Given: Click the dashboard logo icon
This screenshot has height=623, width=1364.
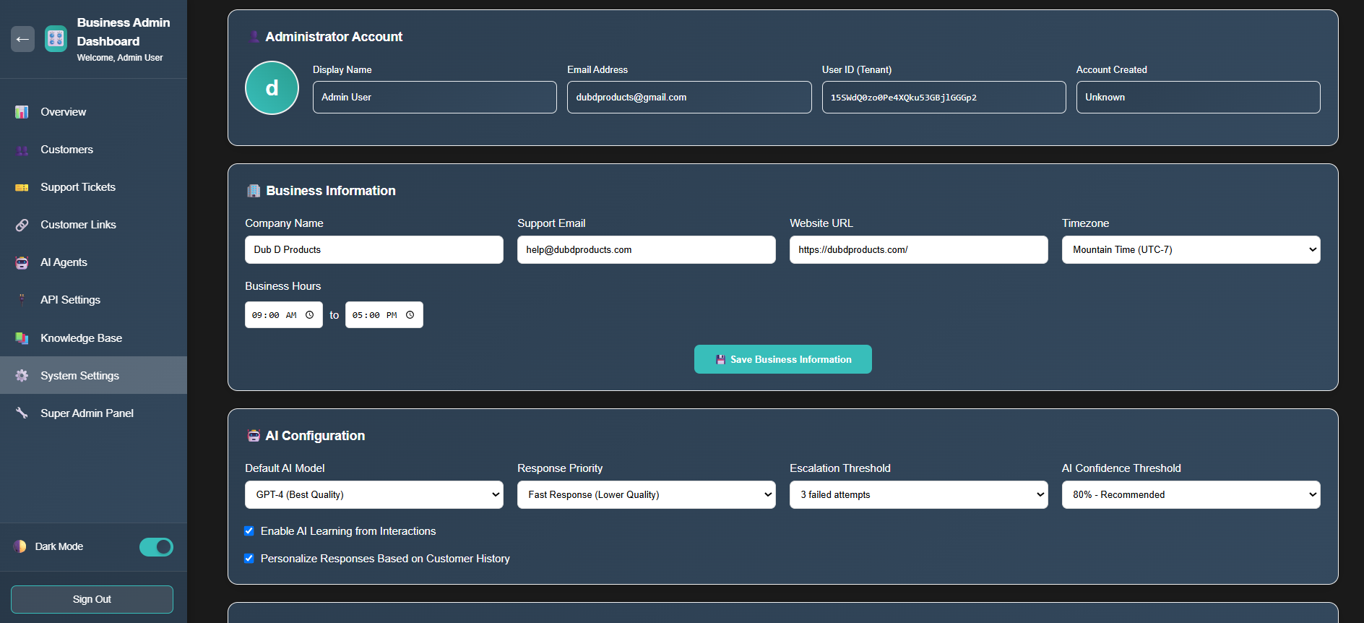Looking at the screenshot, I should tap(56, 39).
